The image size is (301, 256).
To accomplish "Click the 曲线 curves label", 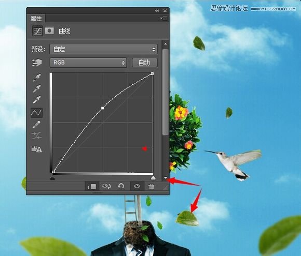I will pos(64,31).
